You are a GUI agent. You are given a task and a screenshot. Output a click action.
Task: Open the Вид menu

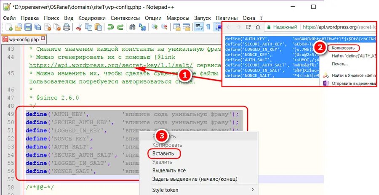pos(69,18)
